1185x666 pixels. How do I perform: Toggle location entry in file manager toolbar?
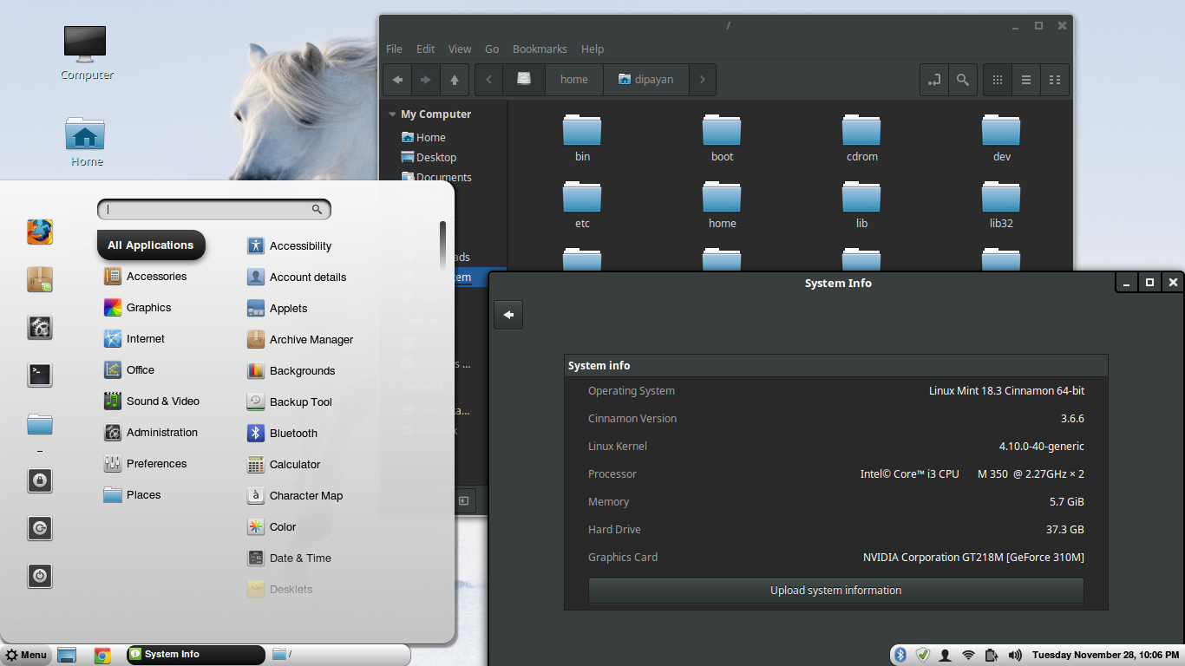point(934,80)
